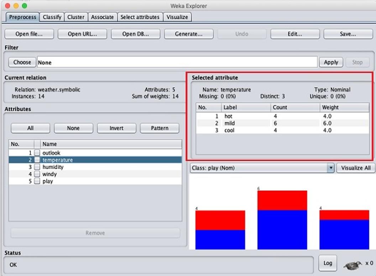This screenshot has height=276, width=376.
Task: Open the Visualize tab
Action: [x=177, y=17]
